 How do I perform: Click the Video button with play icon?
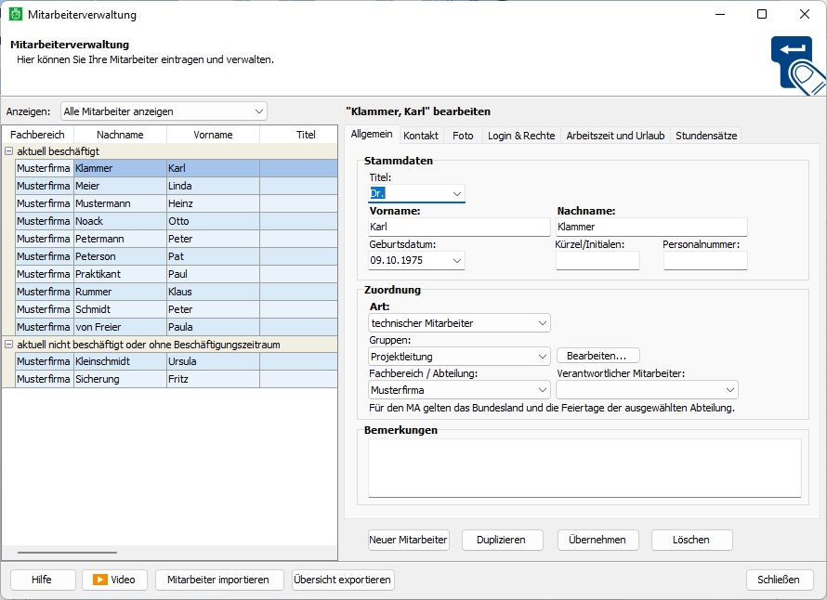pos(114,580)
